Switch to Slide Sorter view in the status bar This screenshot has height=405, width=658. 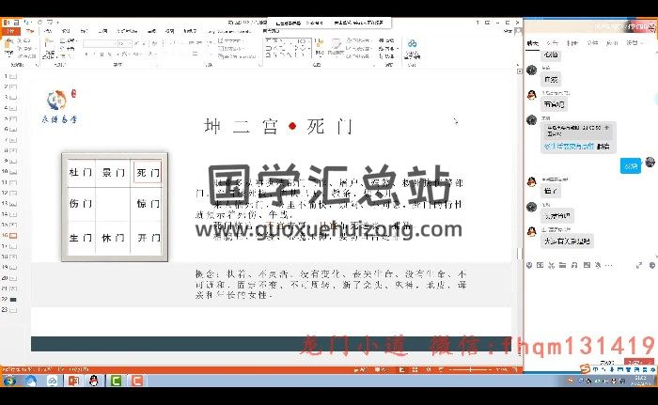click(415, 369)
